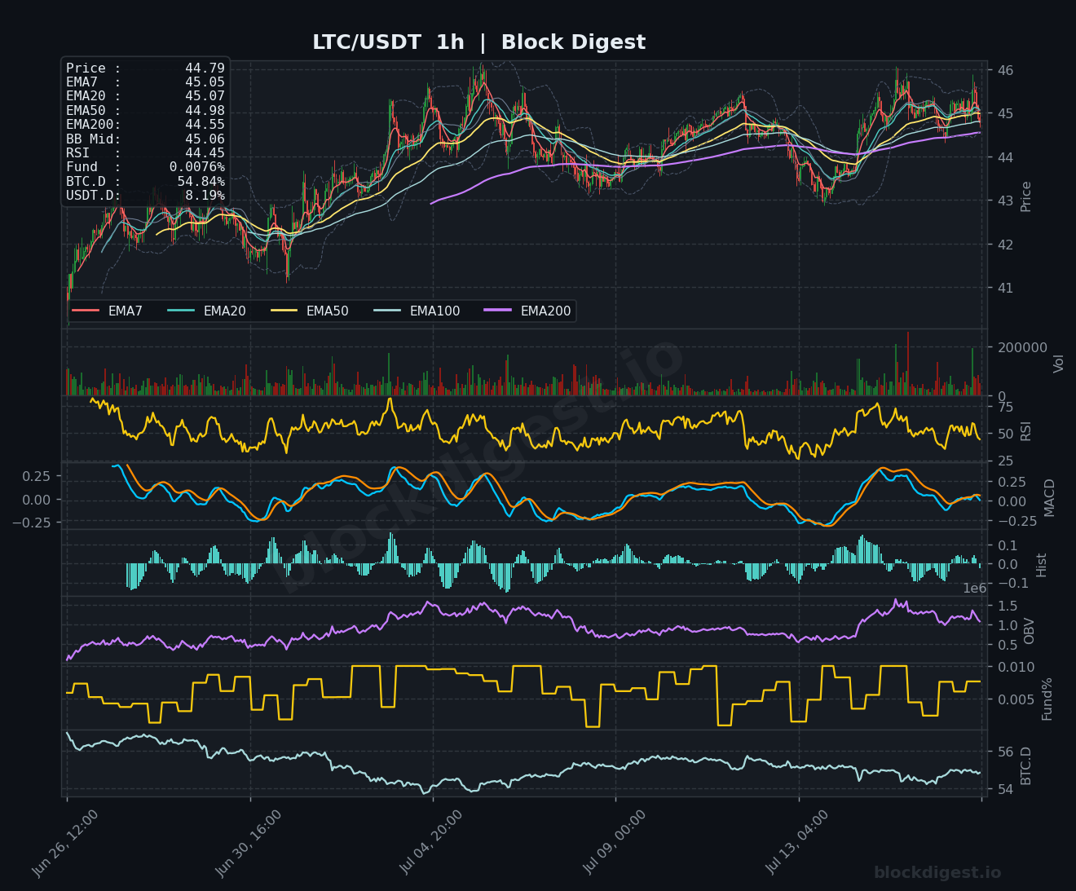Select the Price 44.79 readout
This screenshot has width=1076, height=891.
pos(145,68)
